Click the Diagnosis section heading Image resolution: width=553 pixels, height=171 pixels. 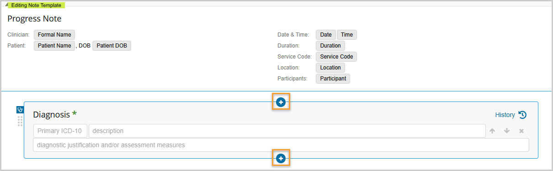(52, 114)
